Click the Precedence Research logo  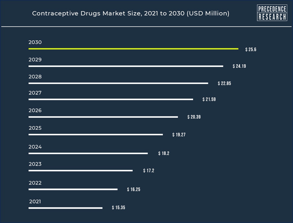point(272,13)
